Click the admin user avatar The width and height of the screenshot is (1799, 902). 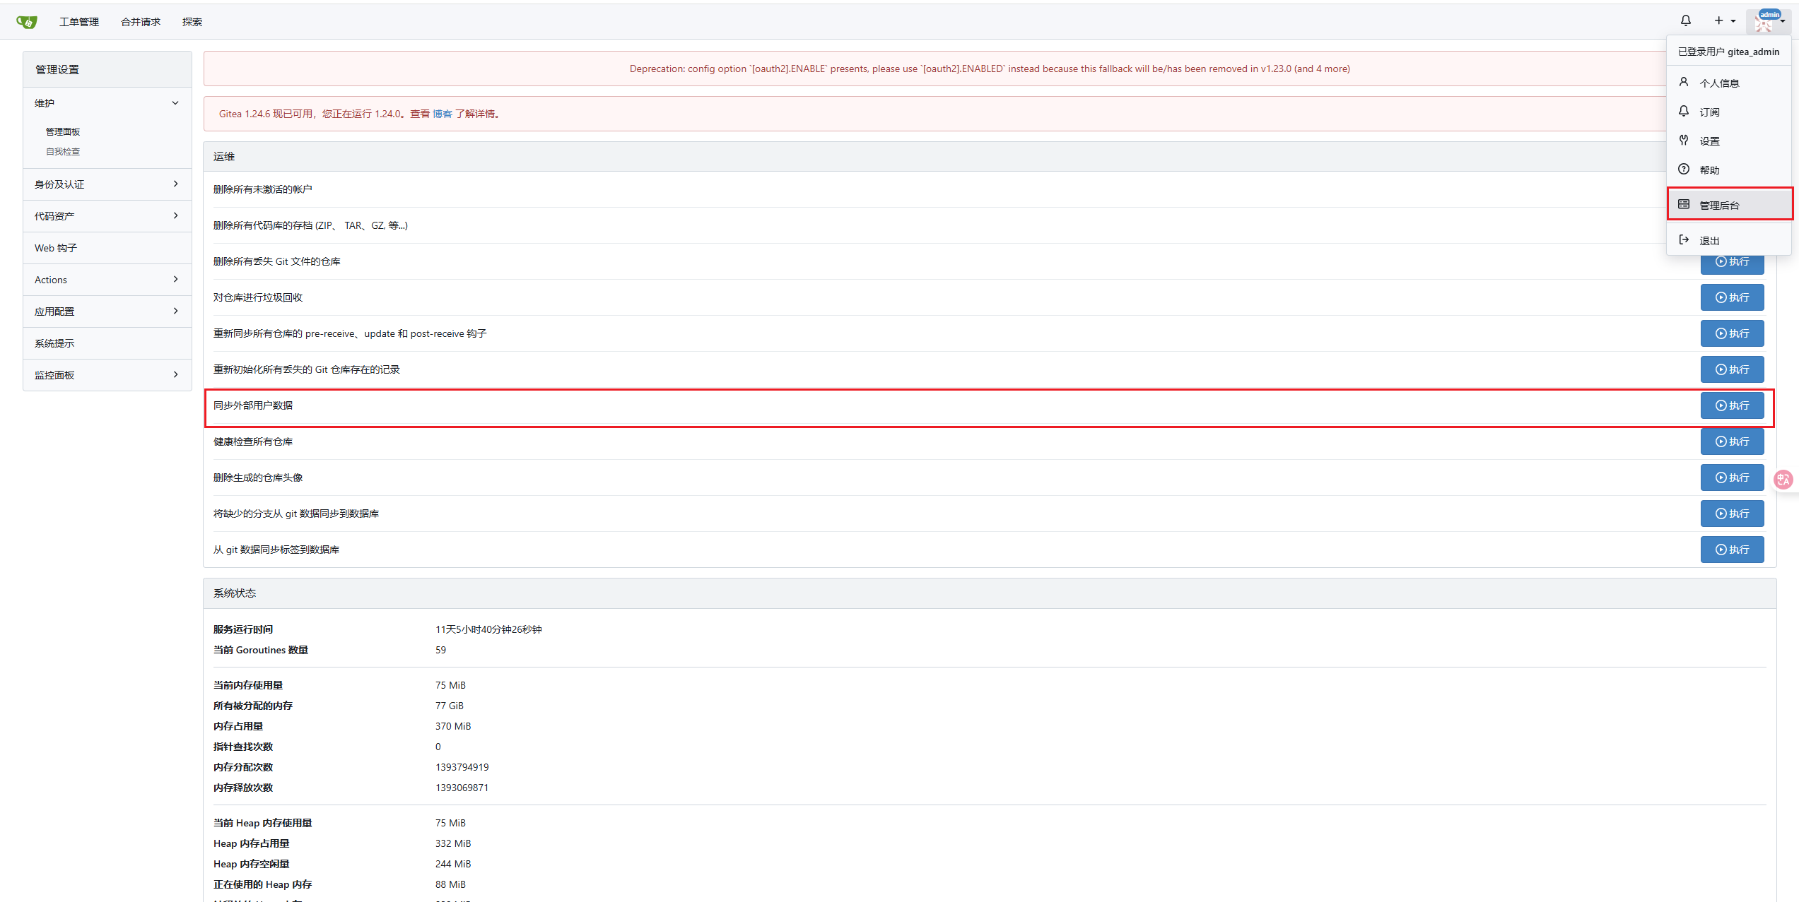click(1765, 23)
